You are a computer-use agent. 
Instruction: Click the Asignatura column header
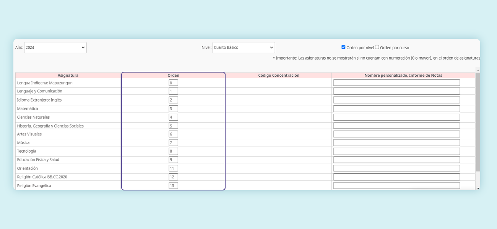(68, 75)
